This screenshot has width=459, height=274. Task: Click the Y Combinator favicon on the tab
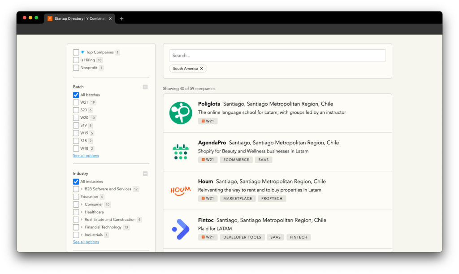pyautogui.click(x=49, y=18)
